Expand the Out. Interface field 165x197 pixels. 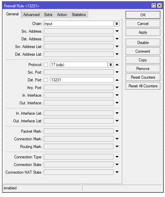(x=117, y=103)
